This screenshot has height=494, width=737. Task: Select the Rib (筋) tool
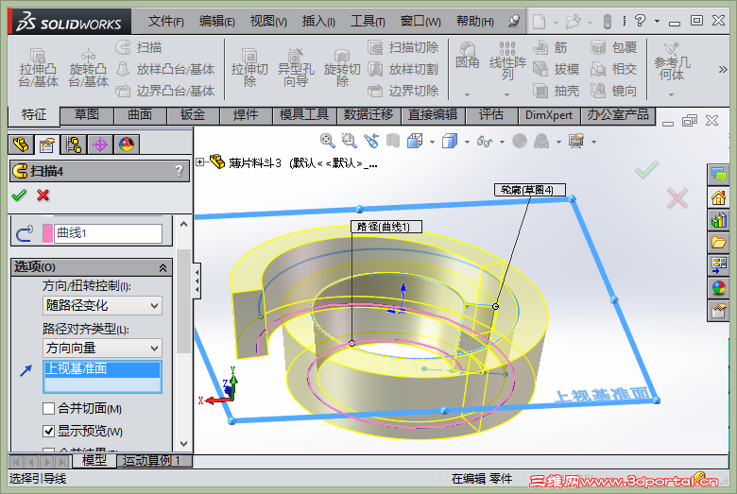coord(551,47)
